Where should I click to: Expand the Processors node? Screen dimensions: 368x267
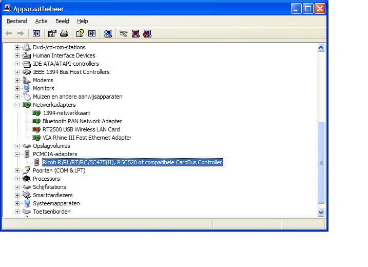click(x=17, y=179)
